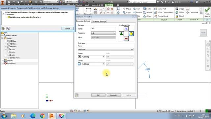Select Center Point in the browser
211x119 pixels.
pos(15,58)
